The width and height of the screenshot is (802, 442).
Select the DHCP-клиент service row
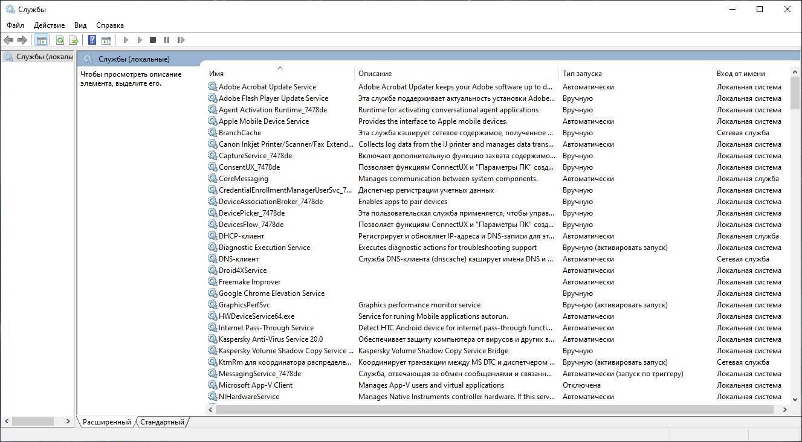(x=241, y=236)
